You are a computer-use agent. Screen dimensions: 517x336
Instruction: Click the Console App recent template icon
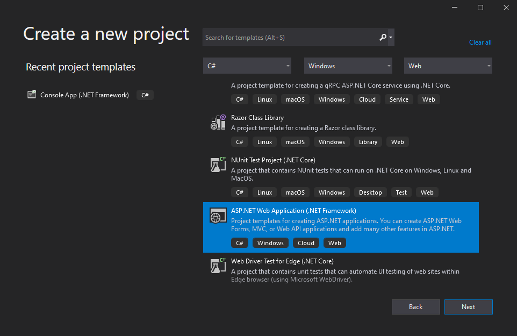tap(32, 95)
